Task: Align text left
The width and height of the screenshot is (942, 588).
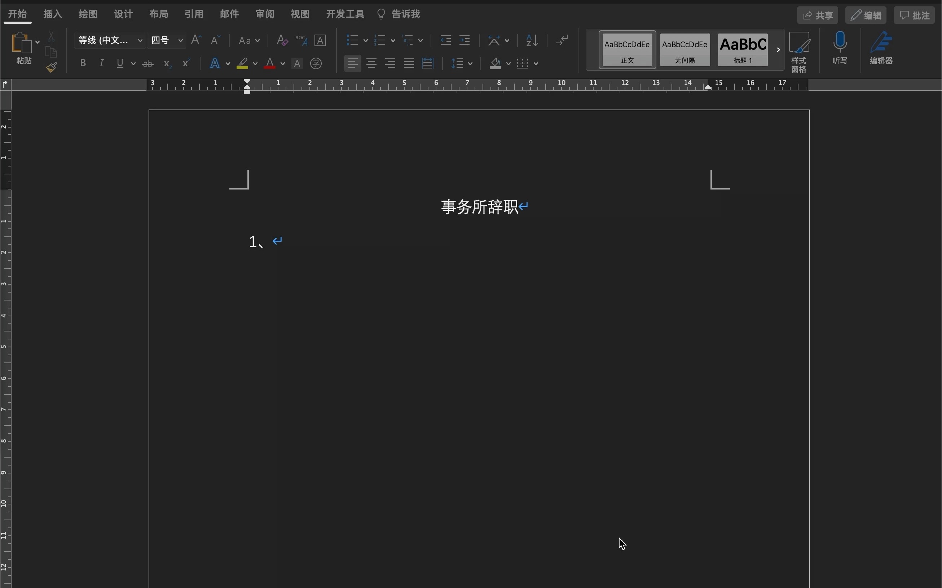Action: (x=352, y=63)
